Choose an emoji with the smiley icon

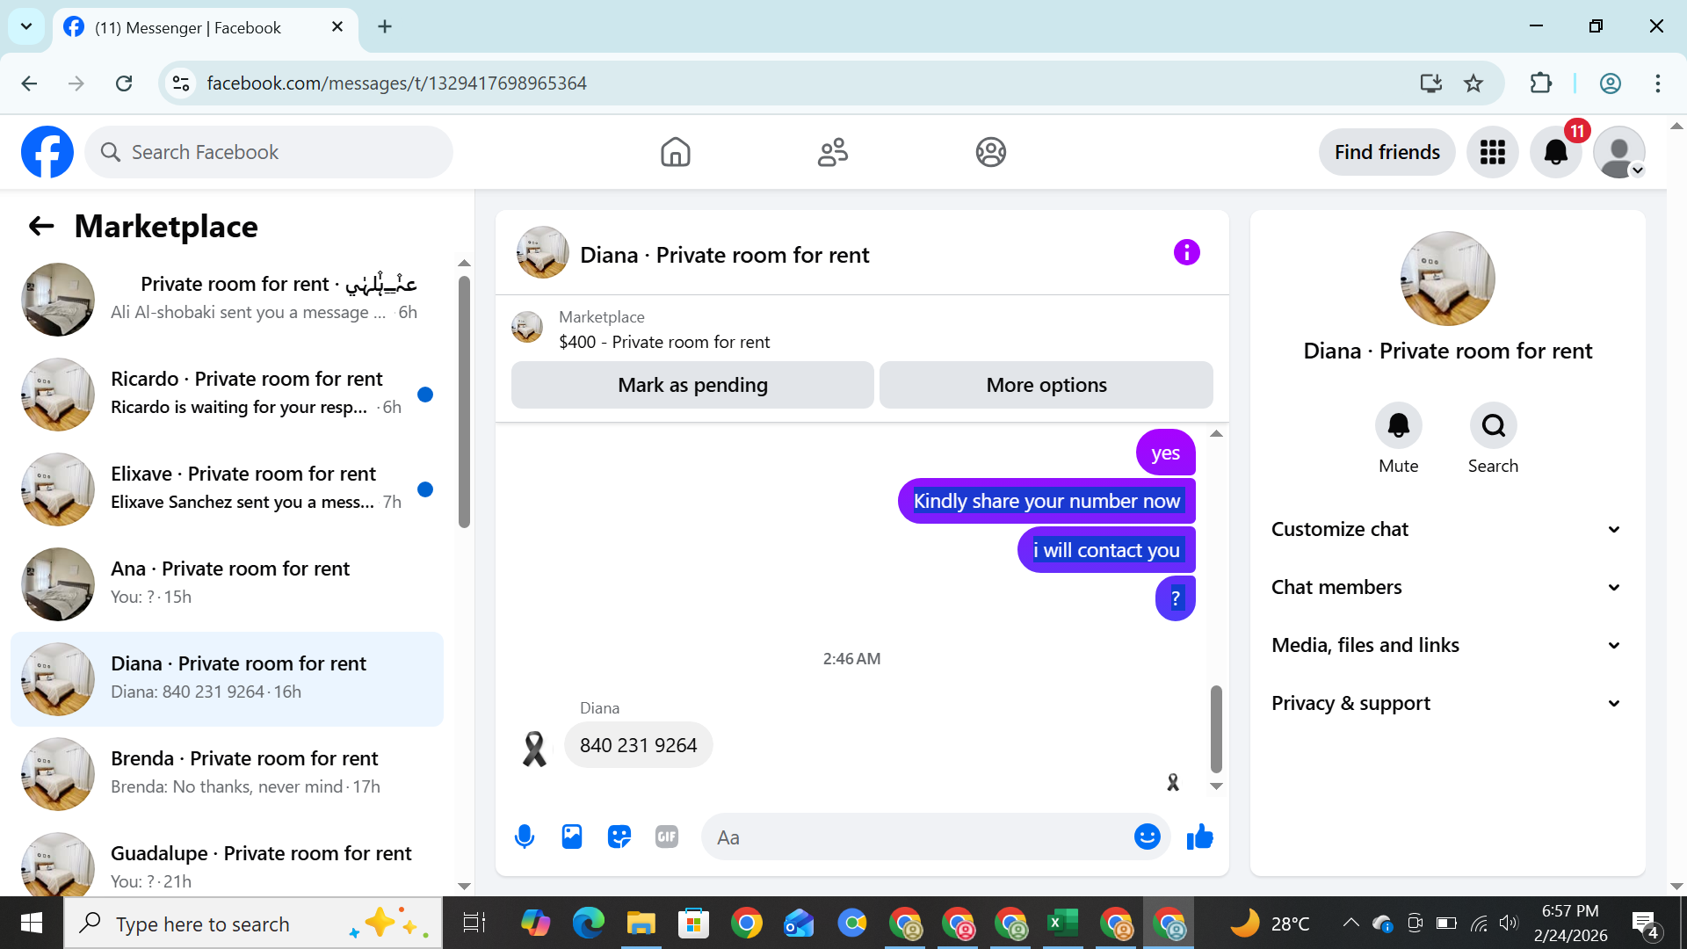click(x=1147, y=837)
